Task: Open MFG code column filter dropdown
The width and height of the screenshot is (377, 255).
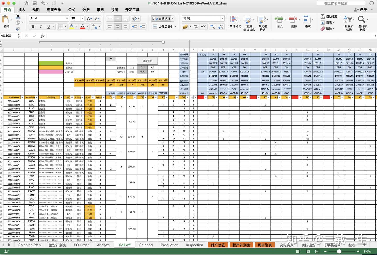Action: (22, 97)
